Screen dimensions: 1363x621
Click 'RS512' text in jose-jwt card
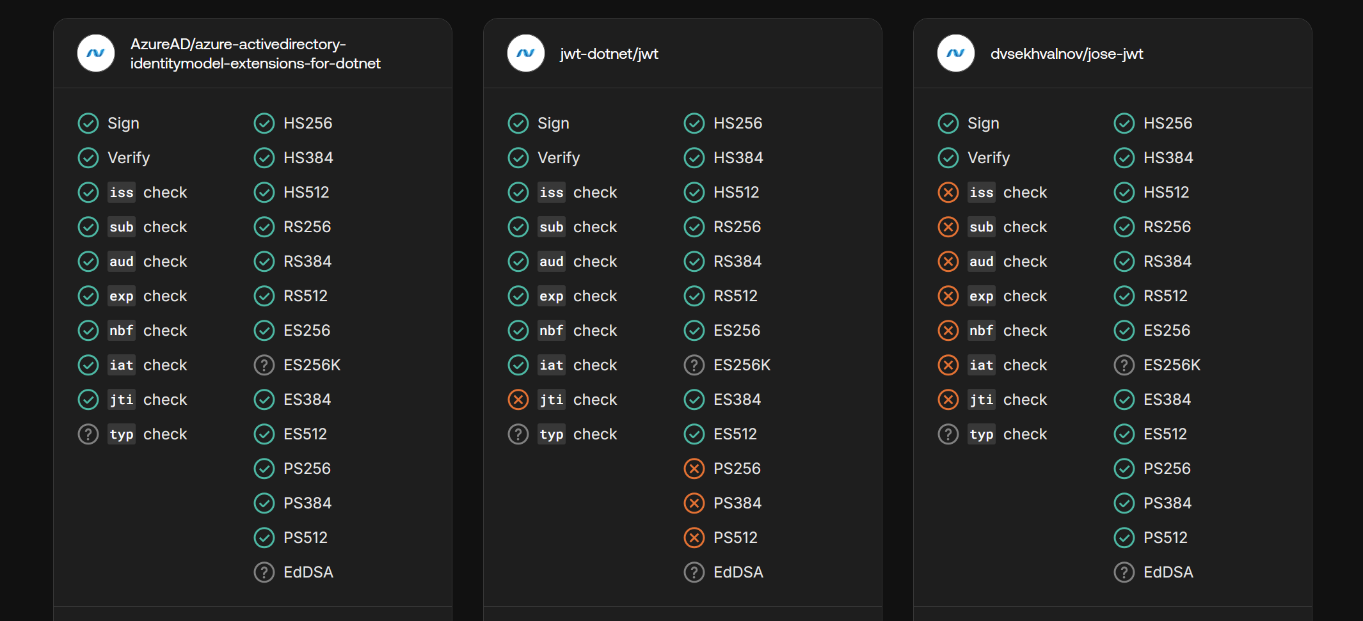click(1165, 295)
